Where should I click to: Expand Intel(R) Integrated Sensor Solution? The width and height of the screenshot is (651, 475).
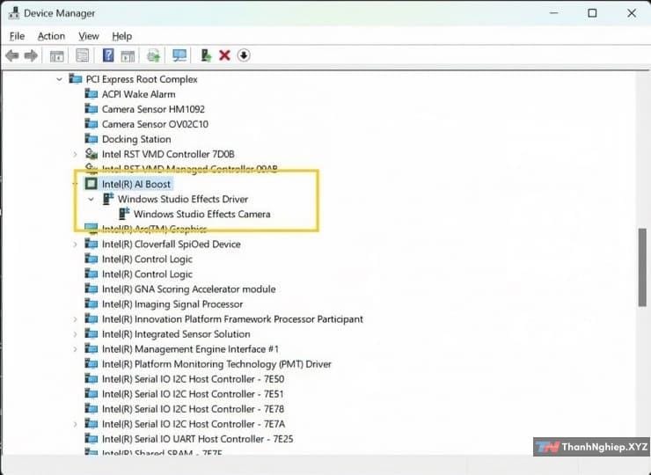pyautogui.click(x=75, y=334)
